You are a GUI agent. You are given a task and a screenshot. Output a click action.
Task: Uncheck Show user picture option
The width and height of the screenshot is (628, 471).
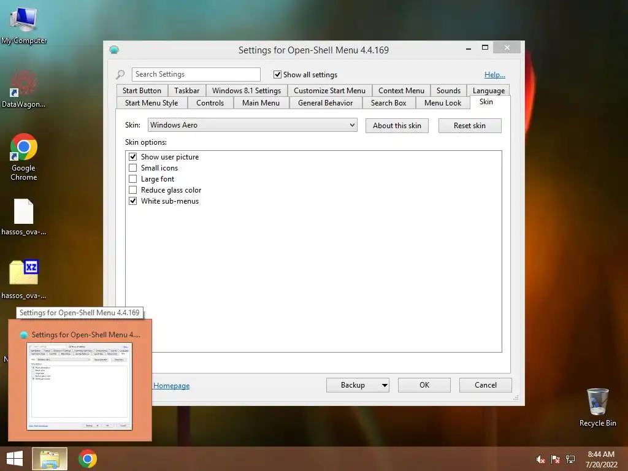132,156
